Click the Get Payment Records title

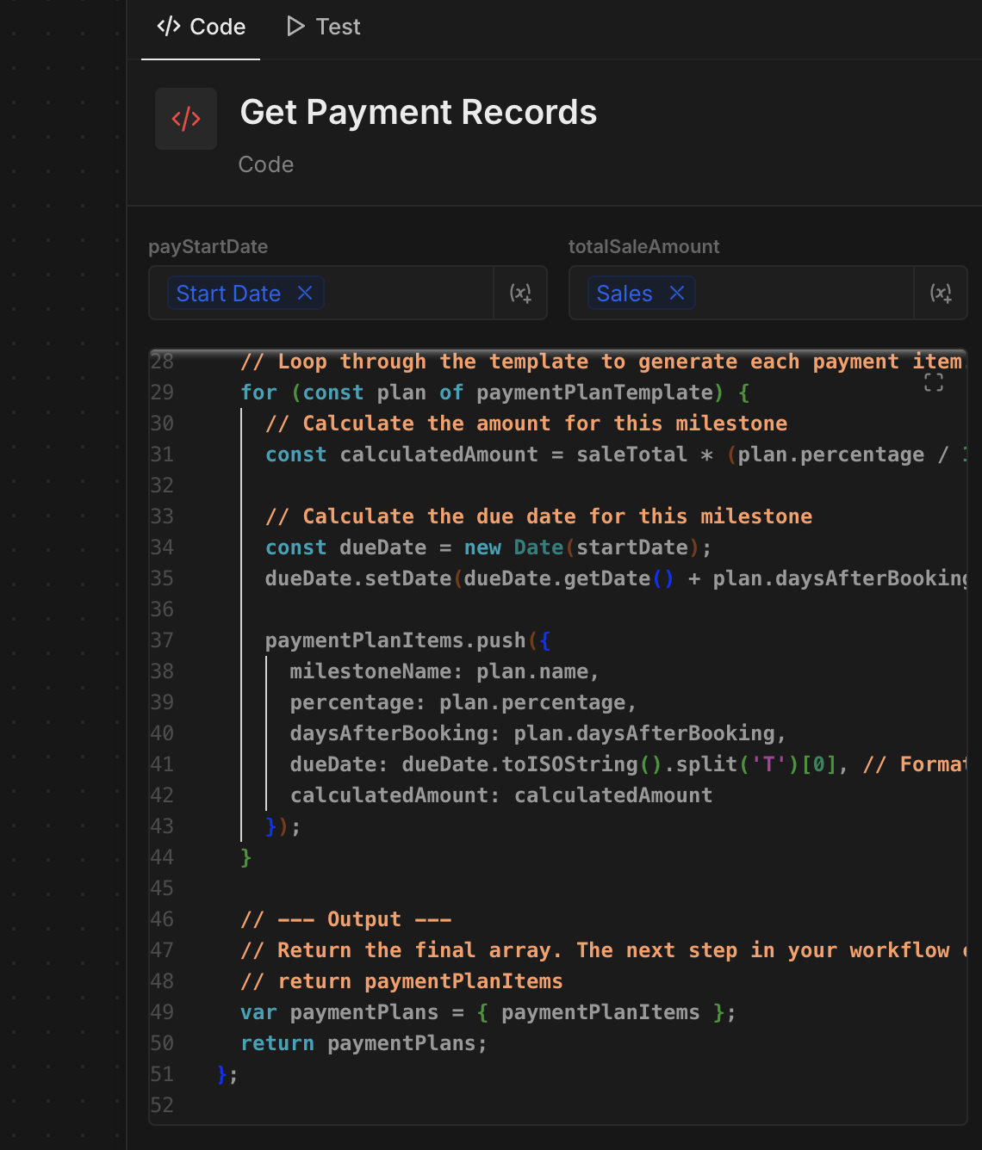(x=419, y=112)
